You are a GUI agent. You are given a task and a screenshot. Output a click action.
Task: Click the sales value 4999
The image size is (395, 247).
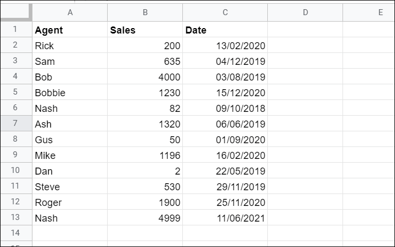[145, 218]
